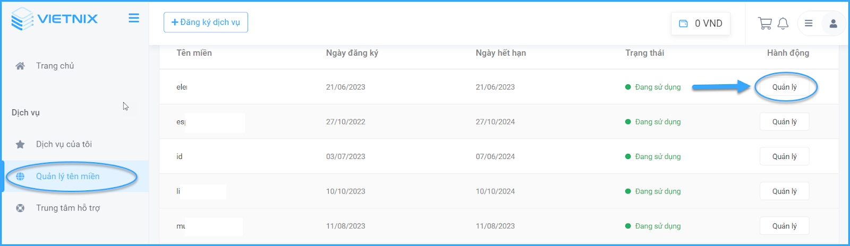
Task: Sort by Ngày hết hạn column header
Action: [500, 53]
